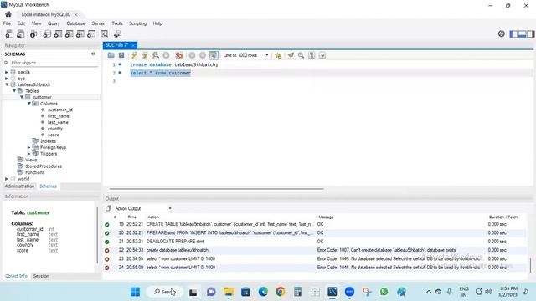Toggle the autocommit mode button
The image size is (536, 301).
[x=214, y=55]
